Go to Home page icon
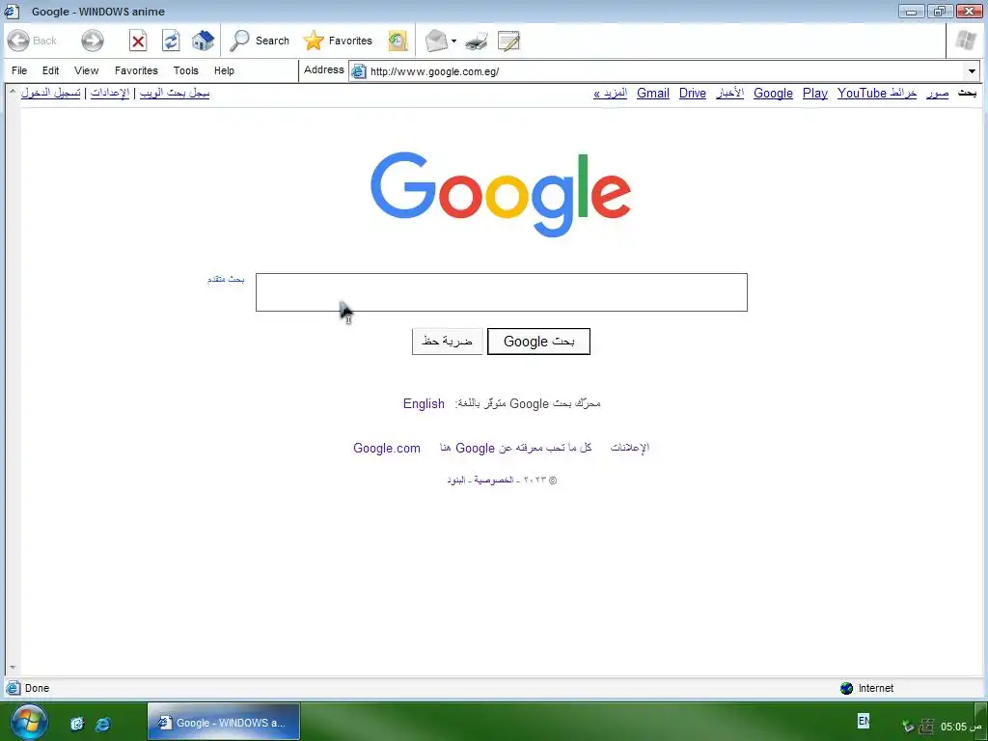Screen dimensions: 988x741 point(203,41)
